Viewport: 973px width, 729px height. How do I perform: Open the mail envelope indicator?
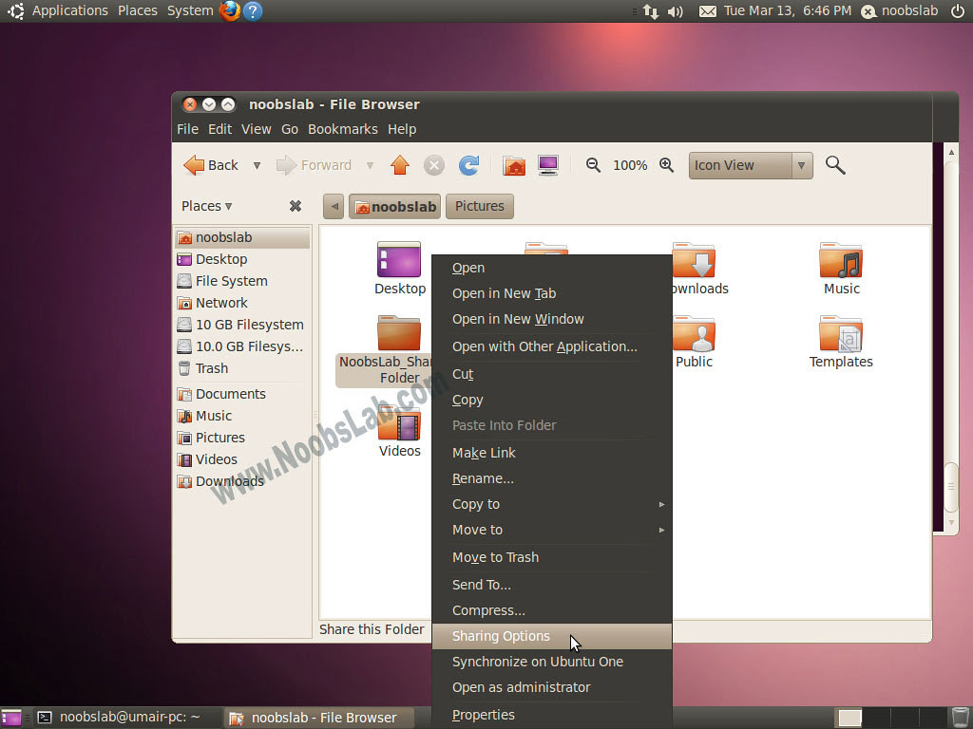click(707, 11)
